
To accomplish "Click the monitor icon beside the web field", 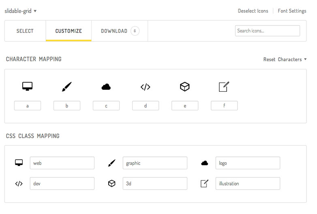I will 19,162.
